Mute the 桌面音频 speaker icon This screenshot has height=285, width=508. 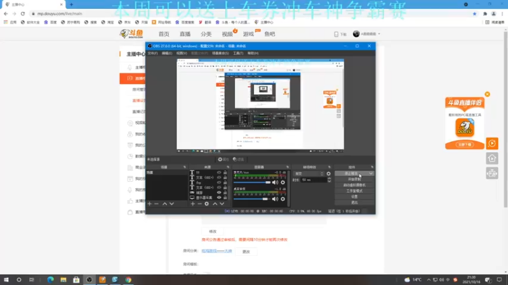[x=275, y=199]
